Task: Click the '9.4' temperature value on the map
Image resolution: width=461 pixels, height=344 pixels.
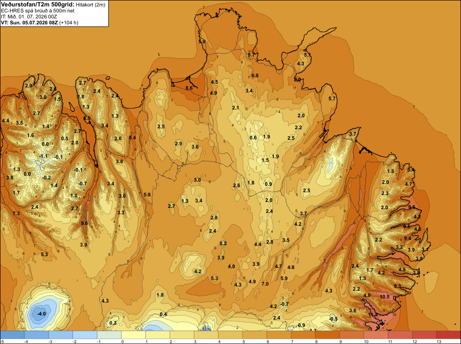Action: [408, 238]
